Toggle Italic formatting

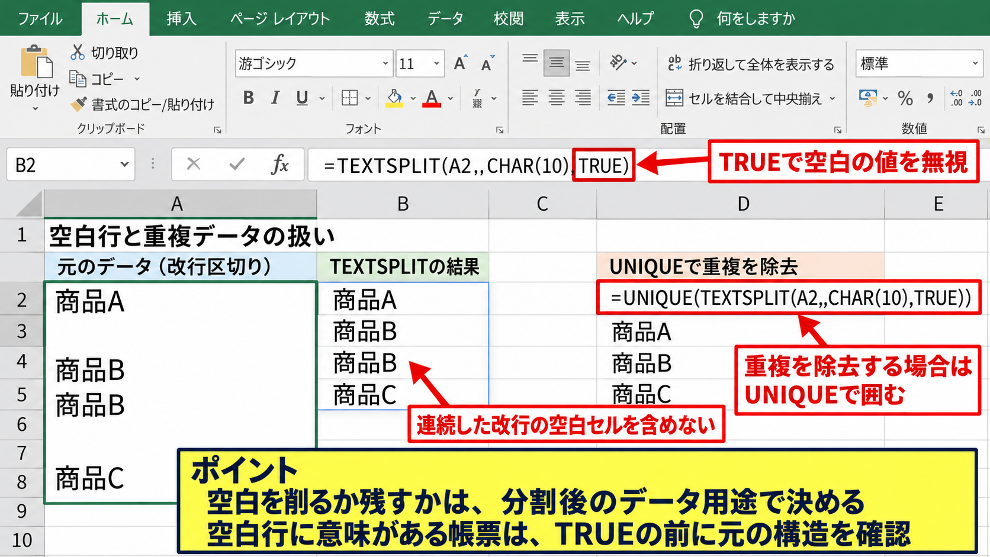(275, 98)
